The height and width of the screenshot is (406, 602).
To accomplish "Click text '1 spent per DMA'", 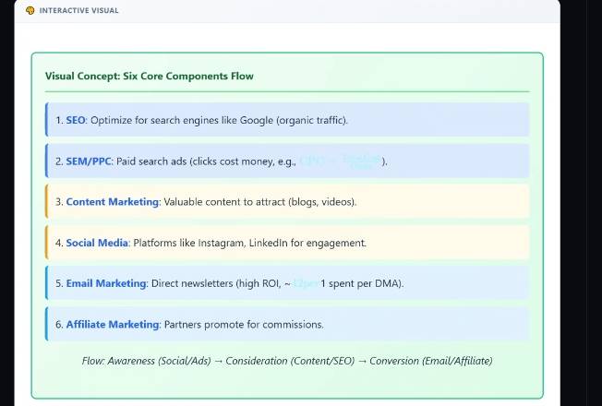I will (359, 283).
